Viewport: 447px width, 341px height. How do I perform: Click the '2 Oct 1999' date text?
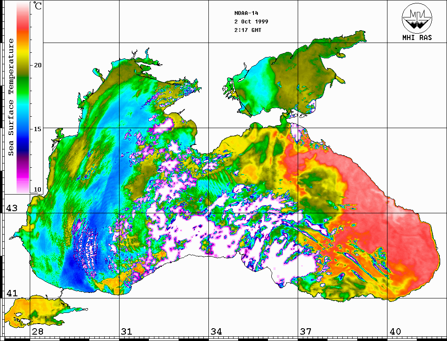pyautogui.click(x=251, y=22)
